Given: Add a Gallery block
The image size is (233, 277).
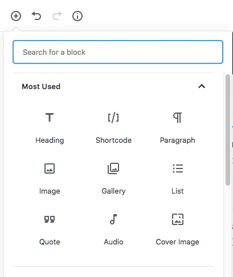Looking at the screenshot, I should 113,179.
